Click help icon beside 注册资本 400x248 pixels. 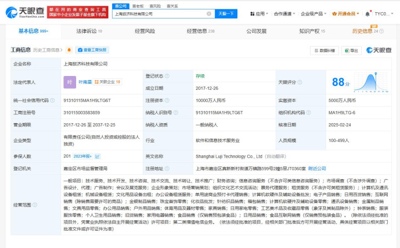click(167, 100)
